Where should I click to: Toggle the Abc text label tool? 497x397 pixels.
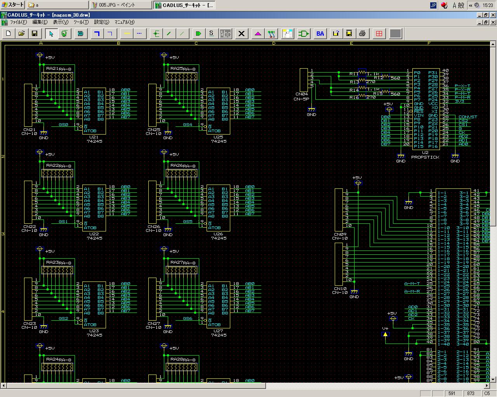(225, 34)
